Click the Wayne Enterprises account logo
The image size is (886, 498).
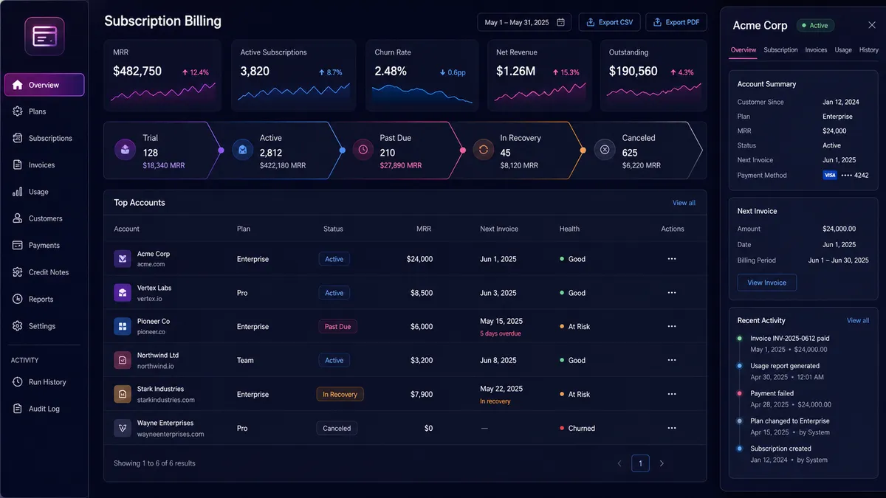(123, 429)
